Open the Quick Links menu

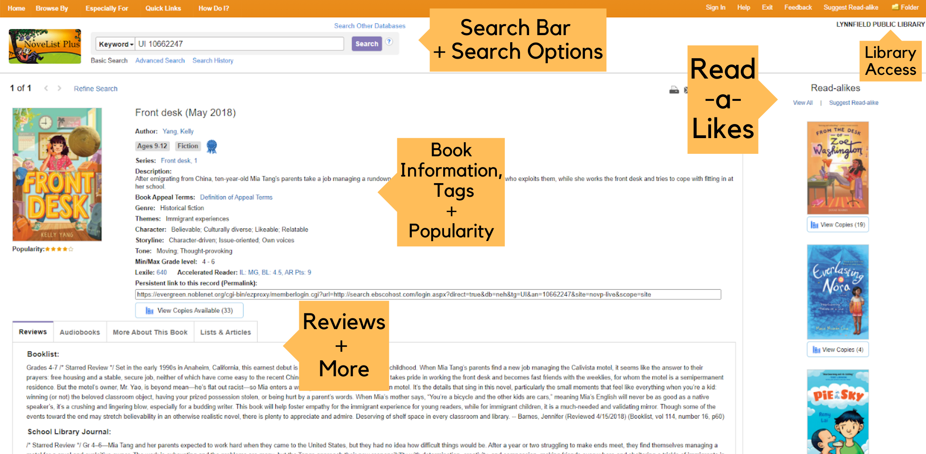(x=163, y=8)
